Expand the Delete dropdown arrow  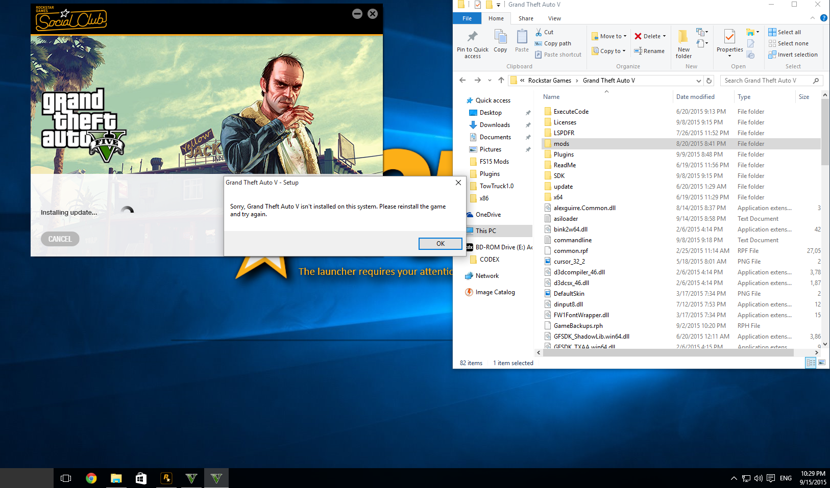coord(664,36)
